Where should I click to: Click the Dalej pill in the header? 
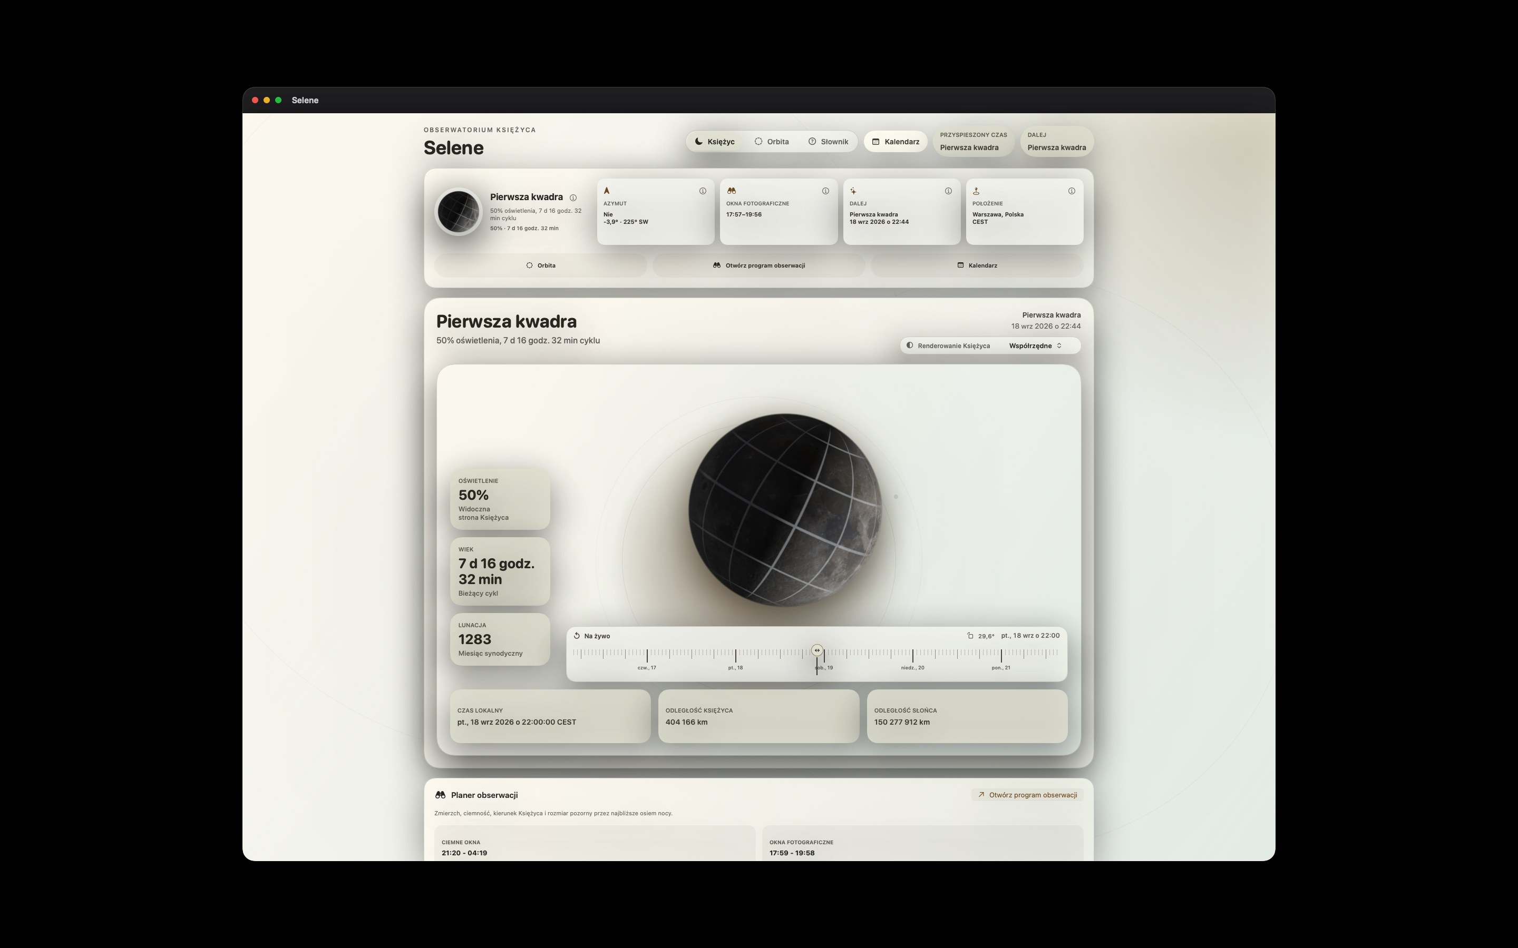pos(1056,142)
